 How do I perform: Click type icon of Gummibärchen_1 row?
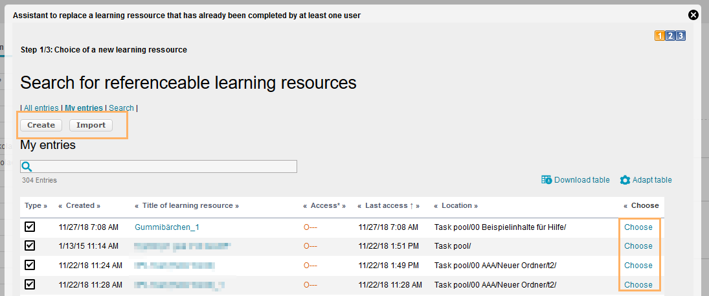30,227
